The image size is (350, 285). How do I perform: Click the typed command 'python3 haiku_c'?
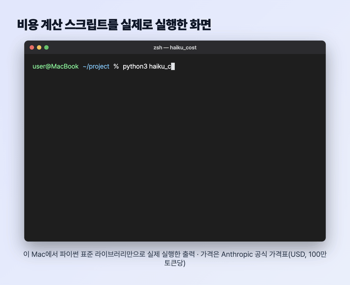pos(147,66)
